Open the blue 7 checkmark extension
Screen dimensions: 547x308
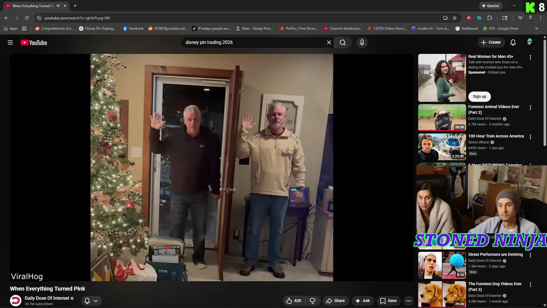coord(479,18)
